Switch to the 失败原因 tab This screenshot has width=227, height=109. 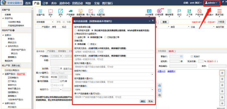[161, 51]
